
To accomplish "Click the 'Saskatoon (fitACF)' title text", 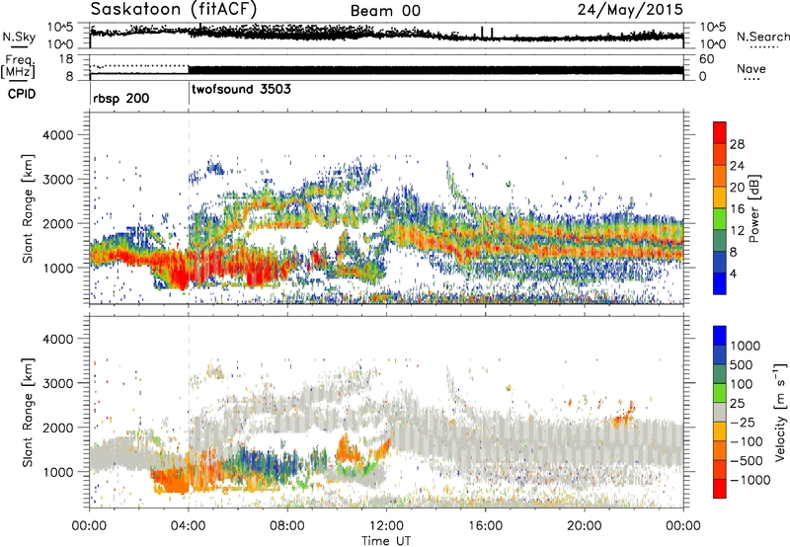I will tap(174, 9).
